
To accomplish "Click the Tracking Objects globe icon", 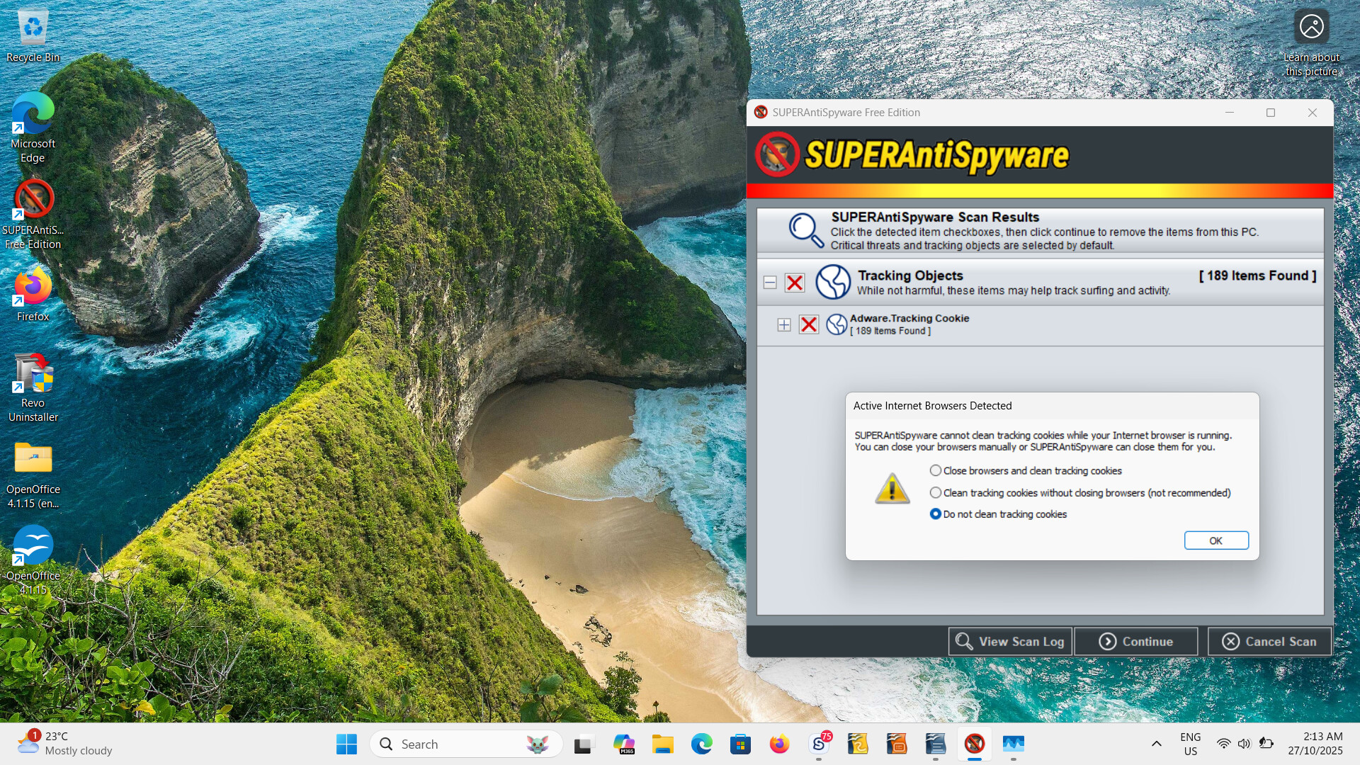I will click(832, 282).
